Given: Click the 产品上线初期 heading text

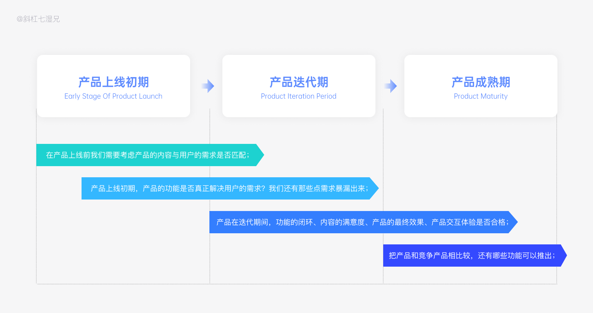Looking at the screenshot, I should pos(113,82).
